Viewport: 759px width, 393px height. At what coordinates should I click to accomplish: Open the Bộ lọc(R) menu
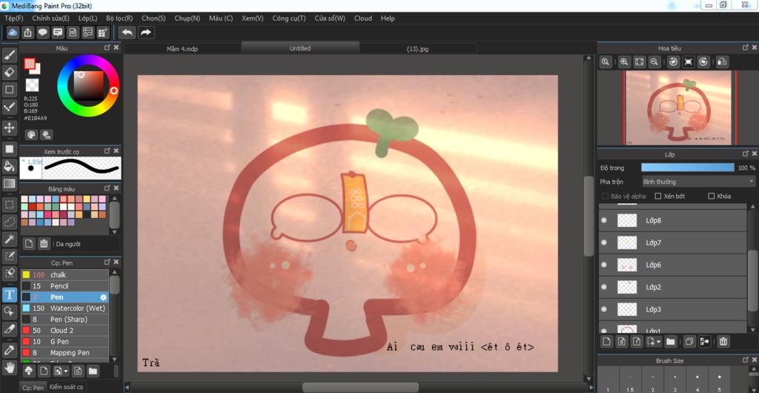click(x=119, y=18)
